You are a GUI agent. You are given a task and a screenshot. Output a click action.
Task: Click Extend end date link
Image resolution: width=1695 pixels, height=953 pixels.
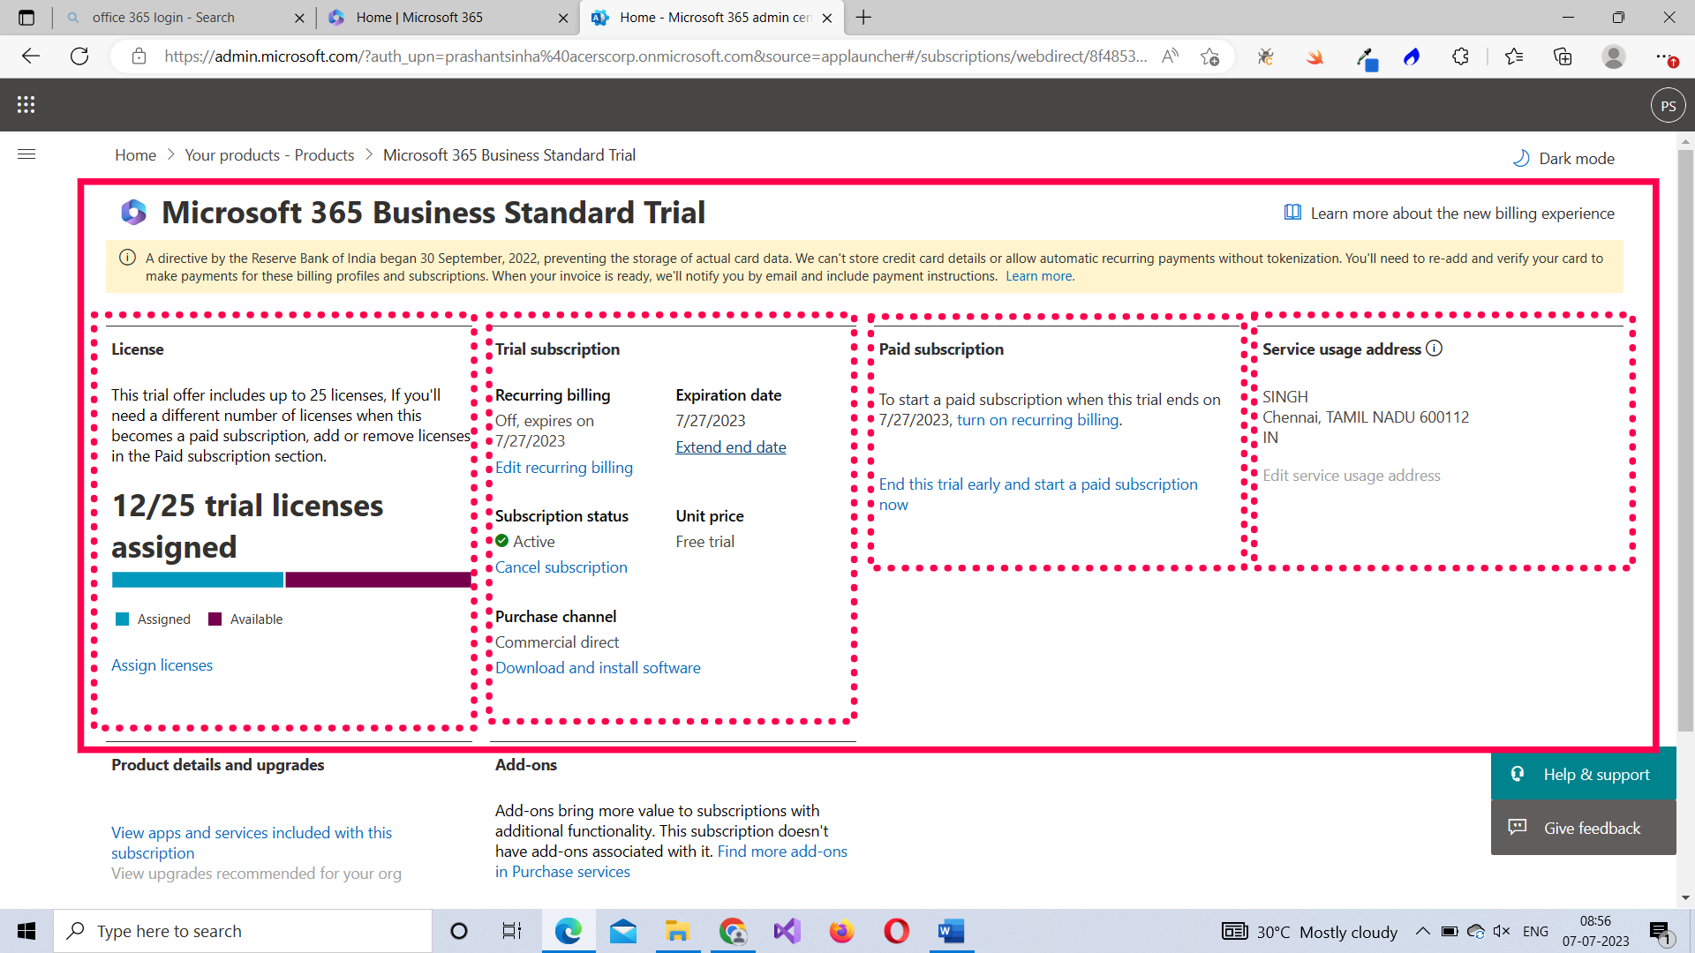pyautogui.click(x=730, y=447)
